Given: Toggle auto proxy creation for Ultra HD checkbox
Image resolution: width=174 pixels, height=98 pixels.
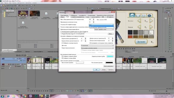Looking at the screenshot, I should (x=61, y=32).
